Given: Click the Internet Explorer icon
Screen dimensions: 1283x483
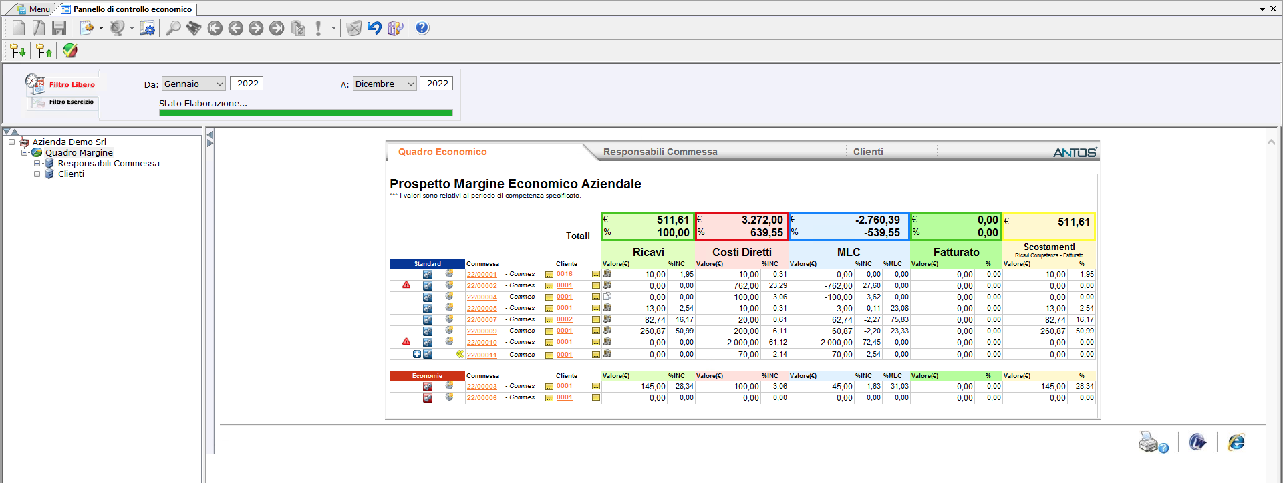Looking at the screenshot, I should 1236,442.
